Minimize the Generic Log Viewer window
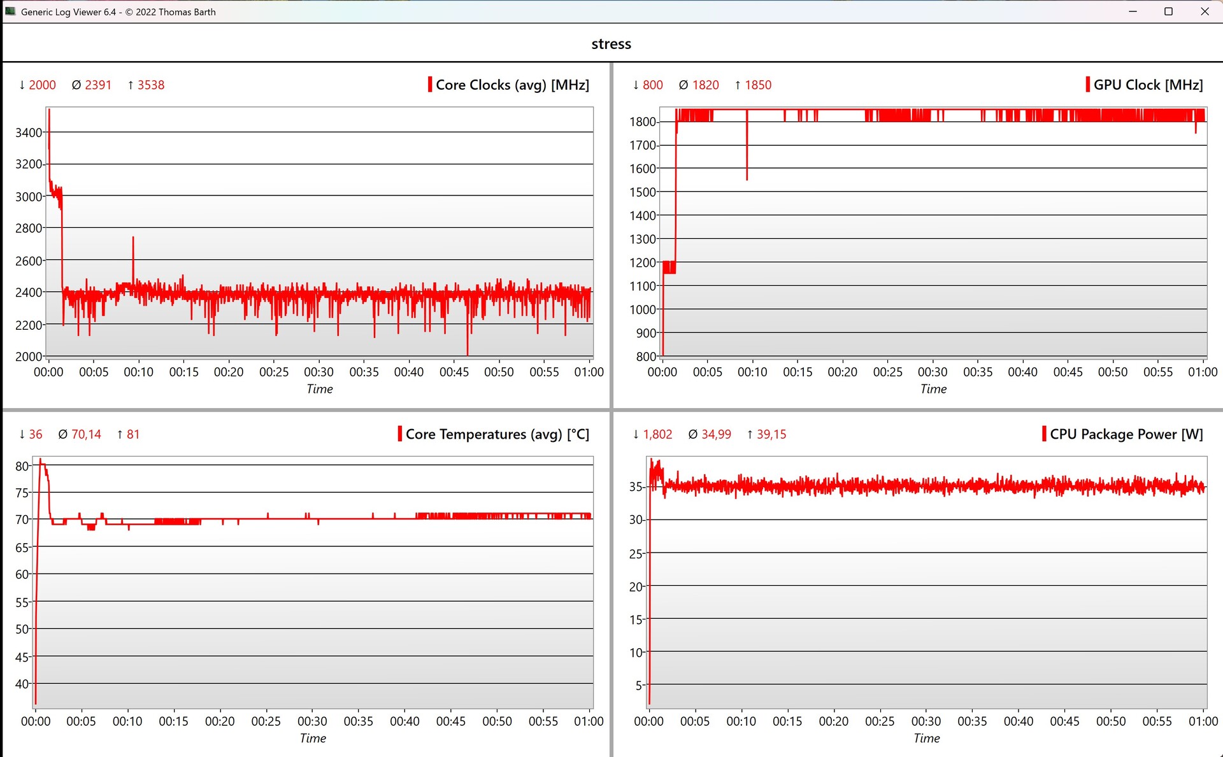 coord(1133,11)
